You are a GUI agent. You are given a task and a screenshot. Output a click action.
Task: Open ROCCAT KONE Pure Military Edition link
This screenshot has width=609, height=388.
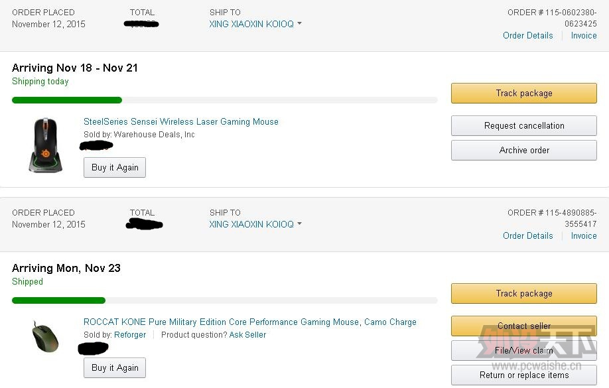(250, 322)
